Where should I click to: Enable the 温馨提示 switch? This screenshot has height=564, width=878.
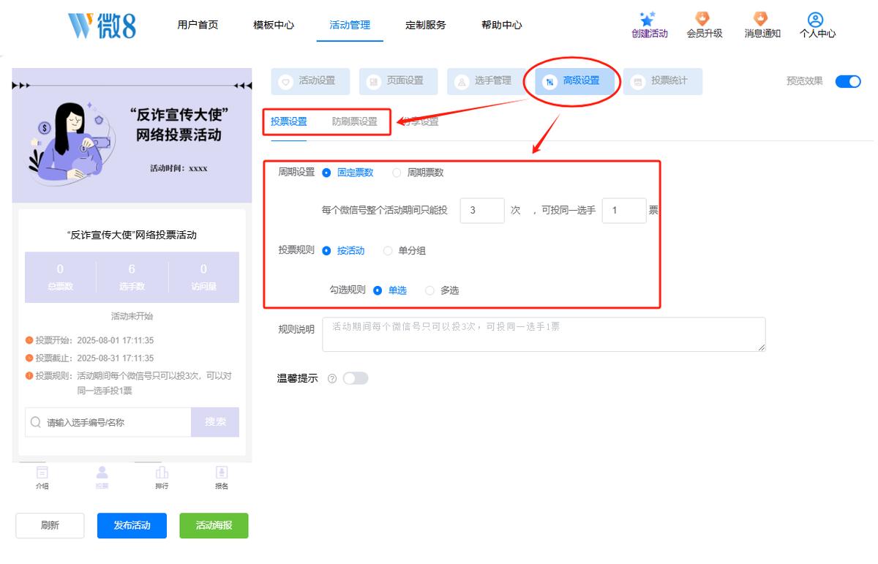[356, 378]
